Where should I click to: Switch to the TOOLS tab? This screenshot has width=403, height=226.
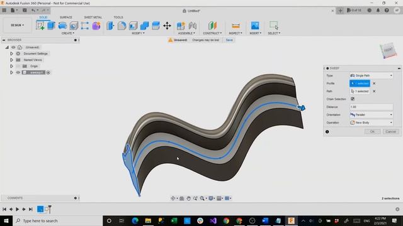point(118,17)
